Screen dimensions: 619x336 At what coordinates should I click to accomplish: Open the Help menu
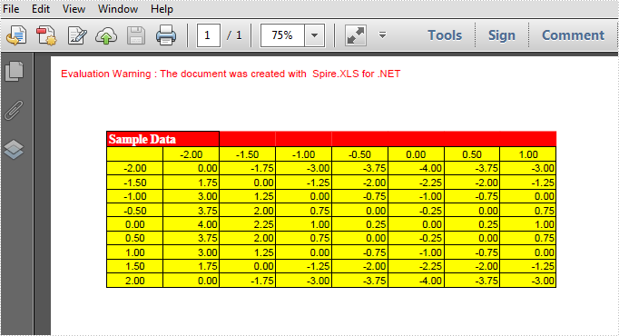click(x=162, y=9)
